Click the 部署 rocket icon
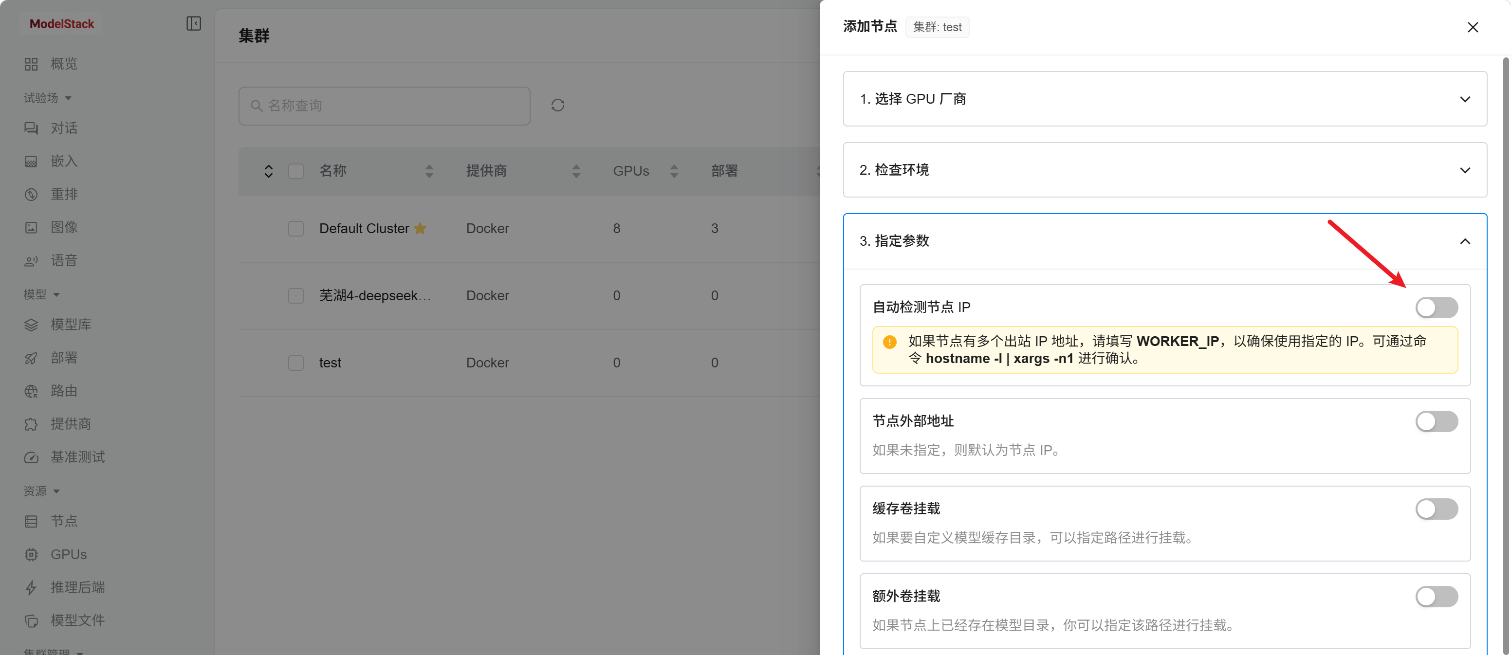Screen dimensions: 1511x655 31,358
